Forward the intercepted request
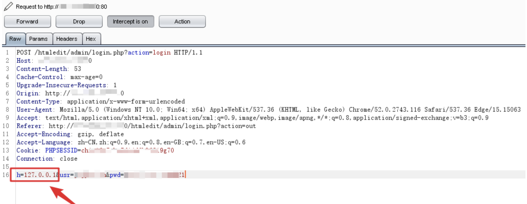This screenshot has width=527, height=204. [27, 21]
